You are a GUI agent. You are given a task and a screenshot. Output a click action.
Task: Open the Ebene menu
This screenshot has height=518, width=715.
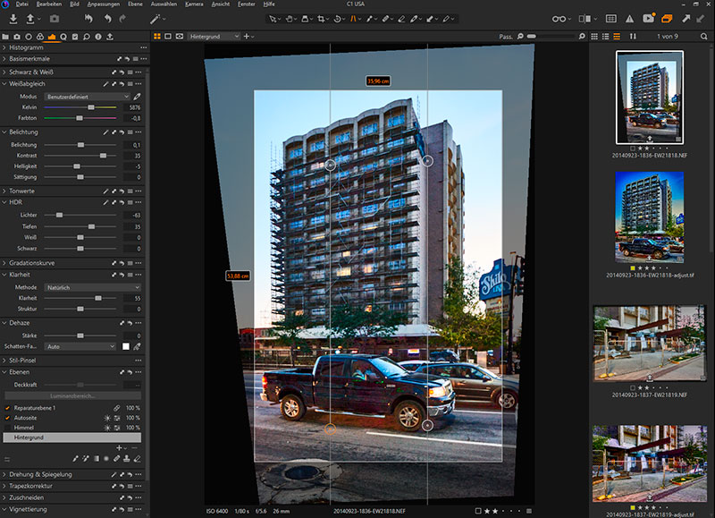[135, 4]
